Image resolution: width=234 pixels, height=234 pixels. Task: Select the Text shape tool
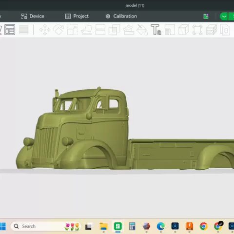156,30
